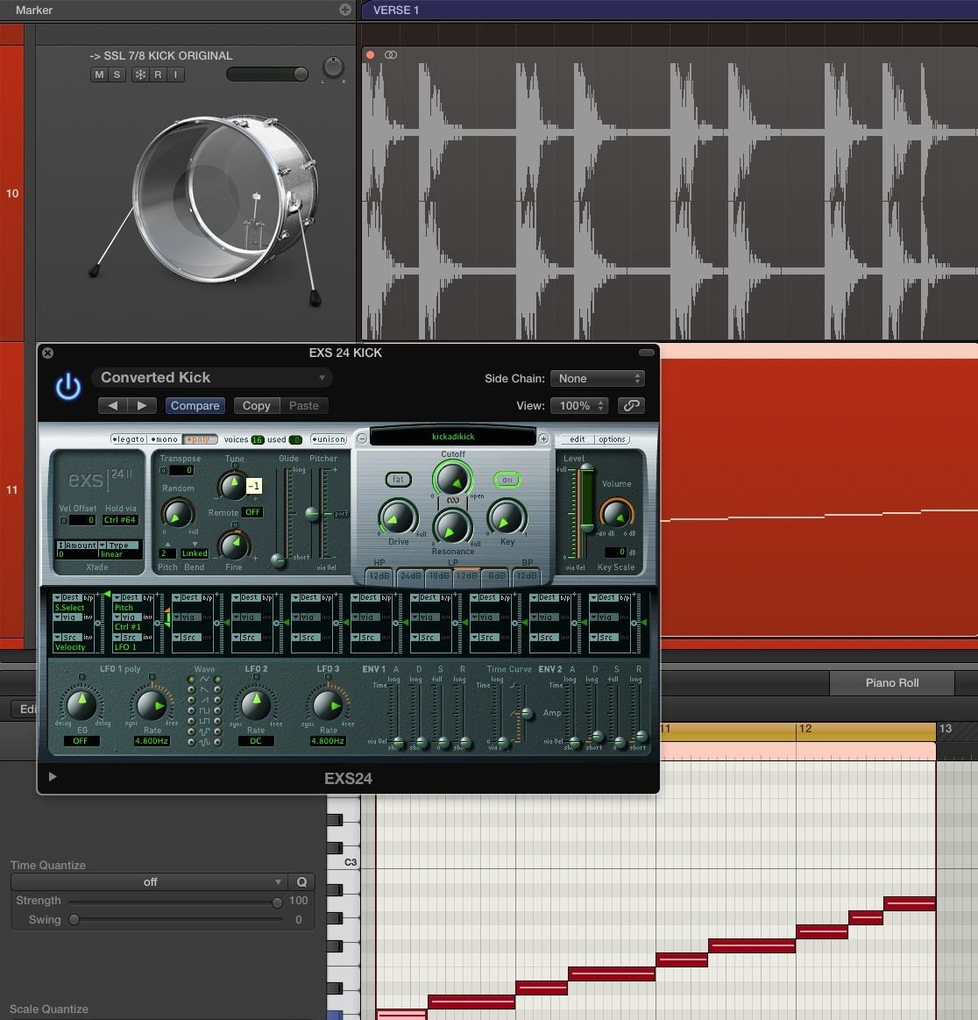Go to next preset with right arrow
The height and width of the screenshot is (1020, 978).
click(x=142, y=405)
